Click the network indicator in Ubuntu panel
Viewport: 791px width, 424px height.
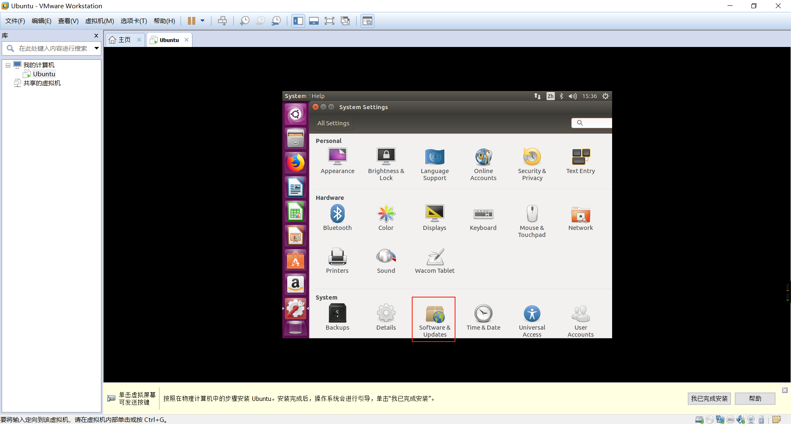(537, 96)
